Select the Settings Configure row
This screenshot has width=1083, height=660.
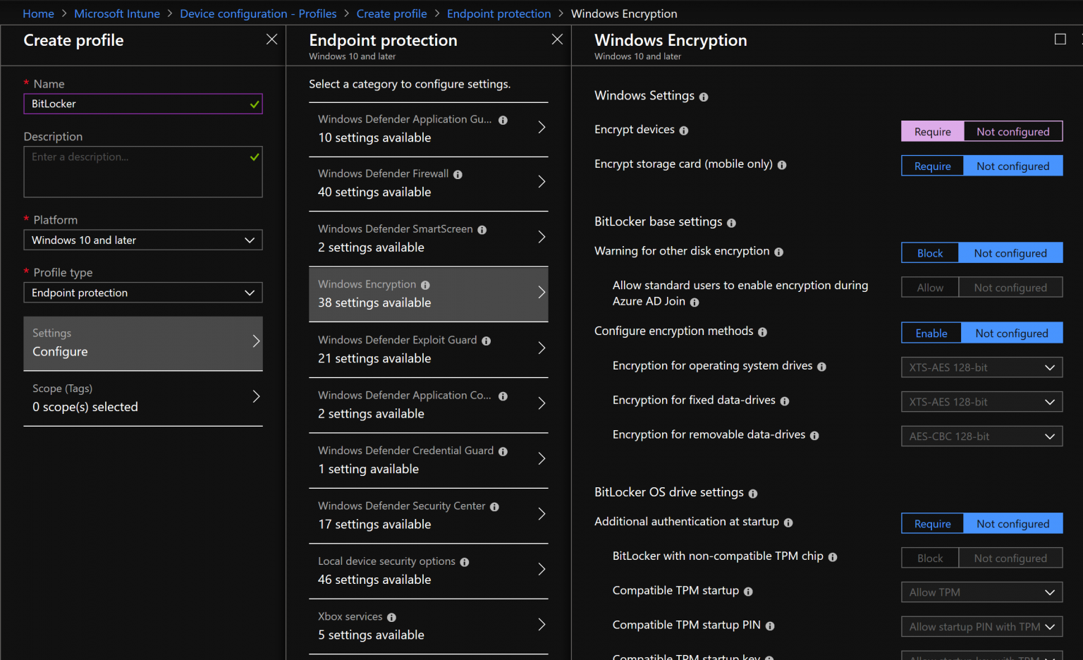[x=143, y=343]
